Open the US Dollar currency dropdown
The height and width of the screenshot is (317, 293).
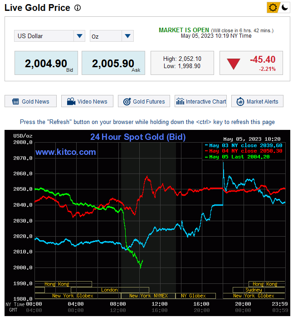(x=49, y=36)
